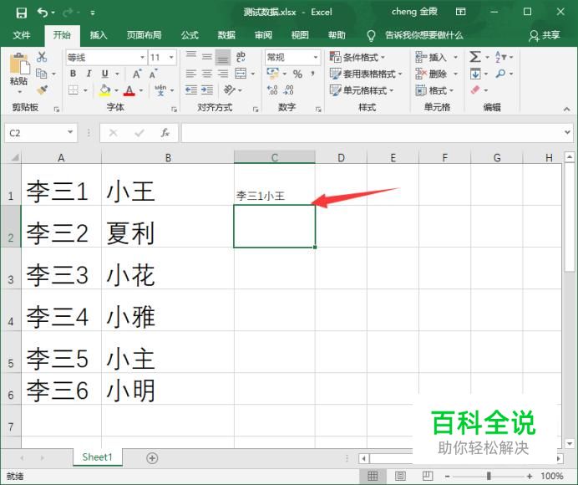
Task: Open Find and Select magnifier
Action: click(500, 74)
